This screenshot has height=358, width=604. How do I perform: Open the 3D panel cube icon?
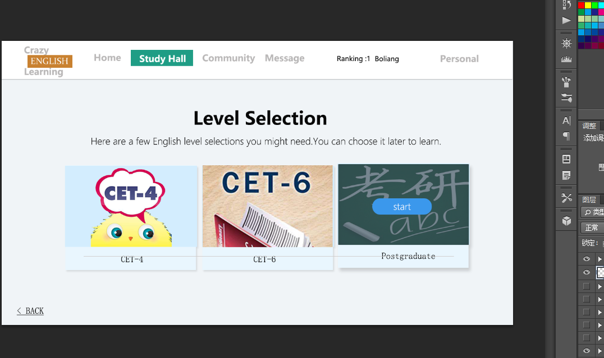[566, 221]
